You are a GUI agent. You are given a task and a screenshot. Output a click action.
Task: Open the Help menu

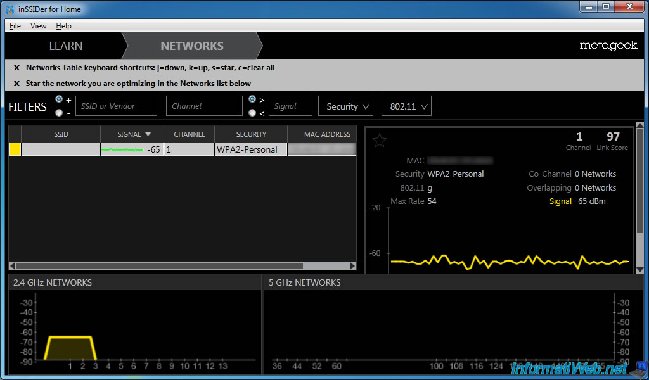point(63,26)
